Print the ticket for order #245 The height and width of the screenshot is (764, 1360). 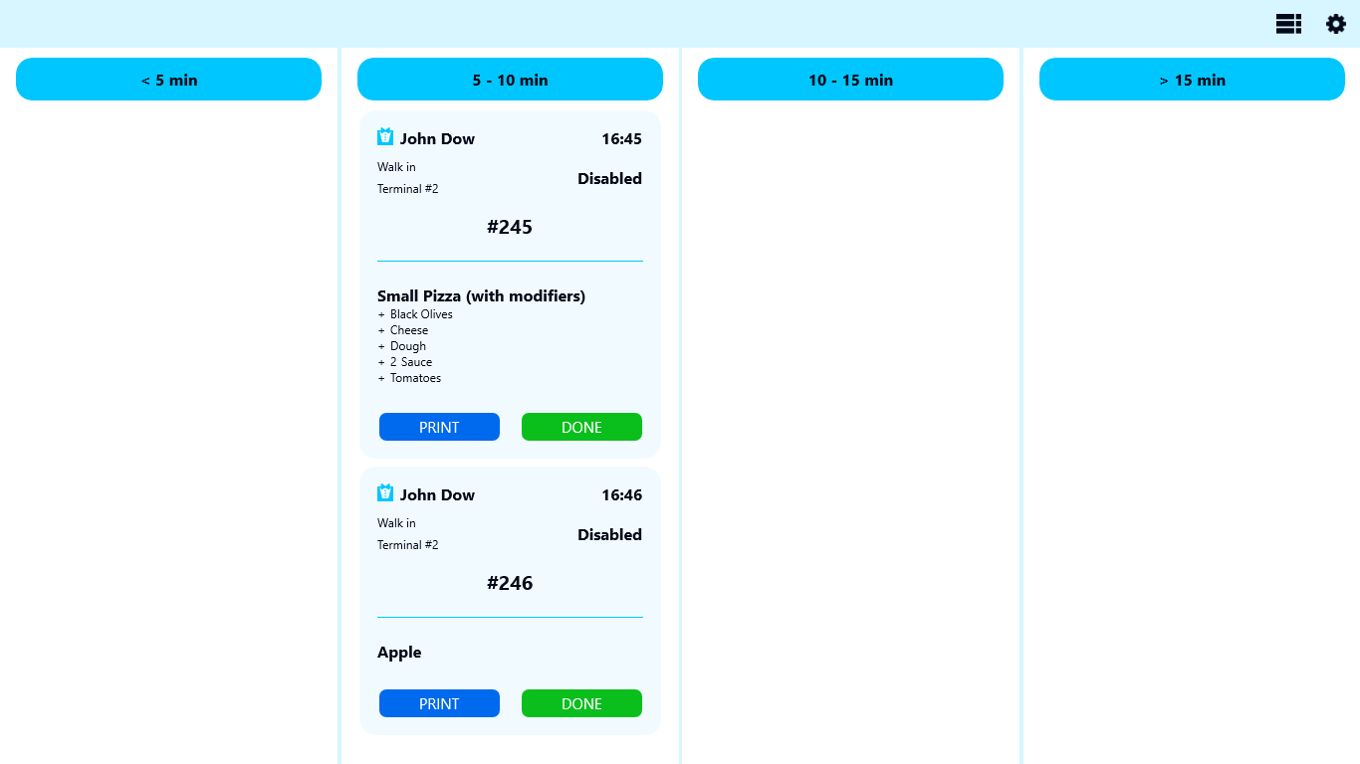tap(439, 427)
